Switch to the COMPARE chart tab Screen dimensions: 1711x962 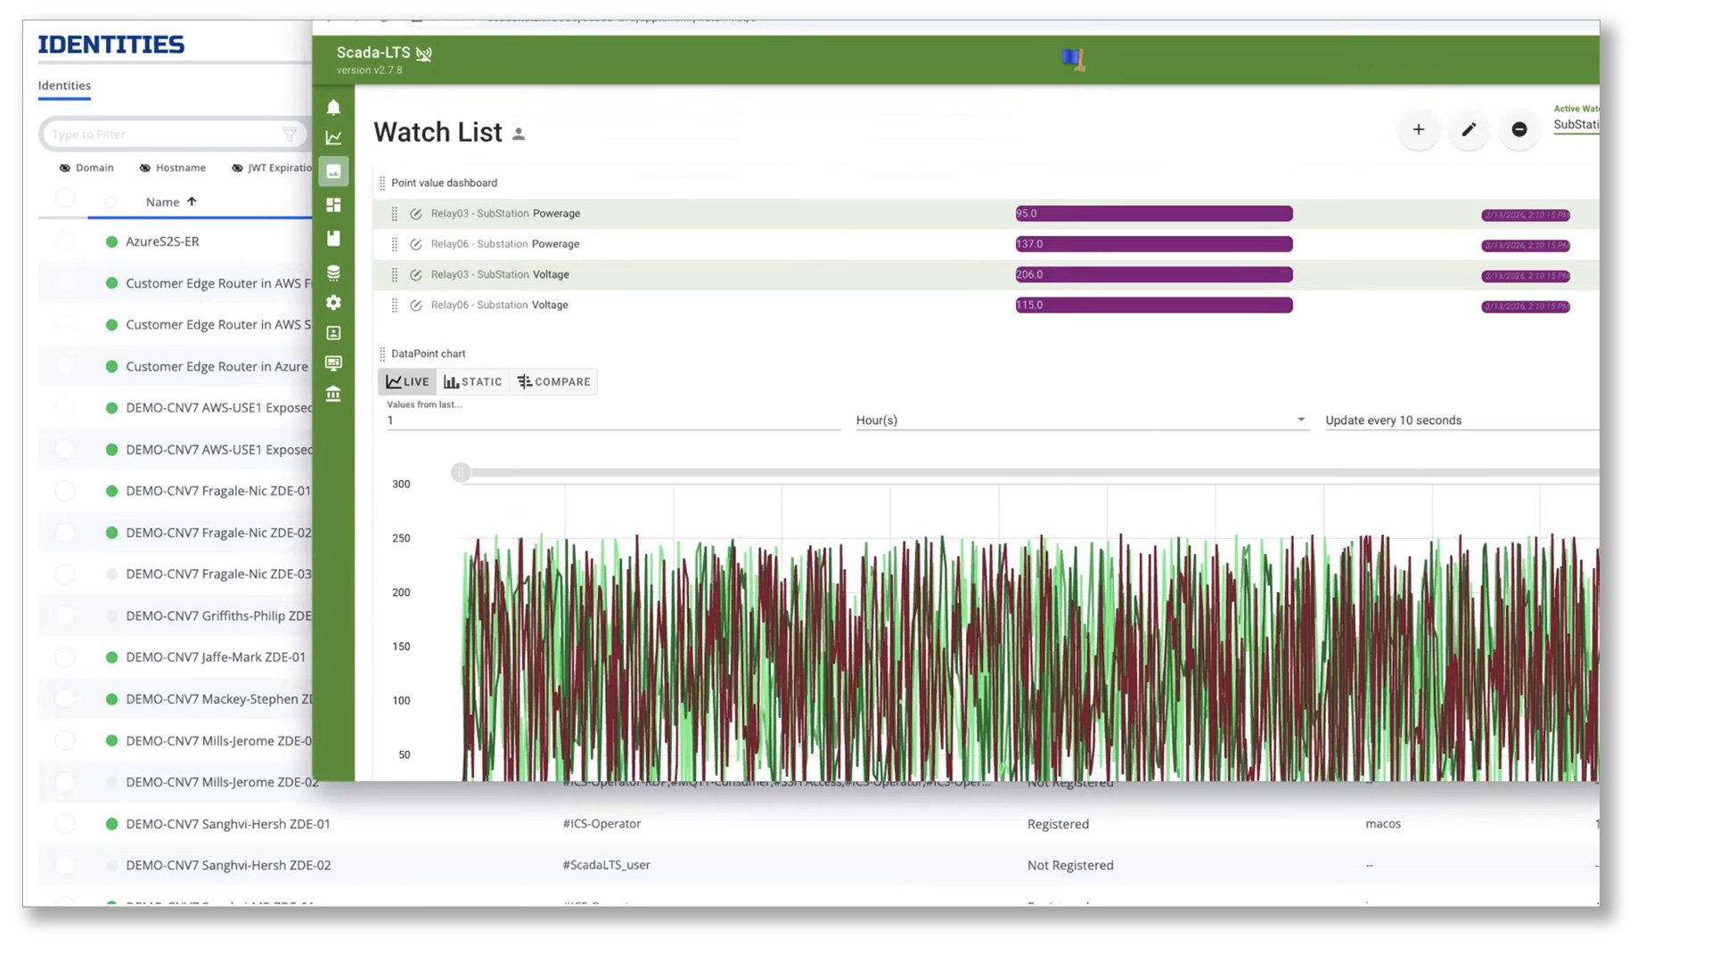pos(553,382)
